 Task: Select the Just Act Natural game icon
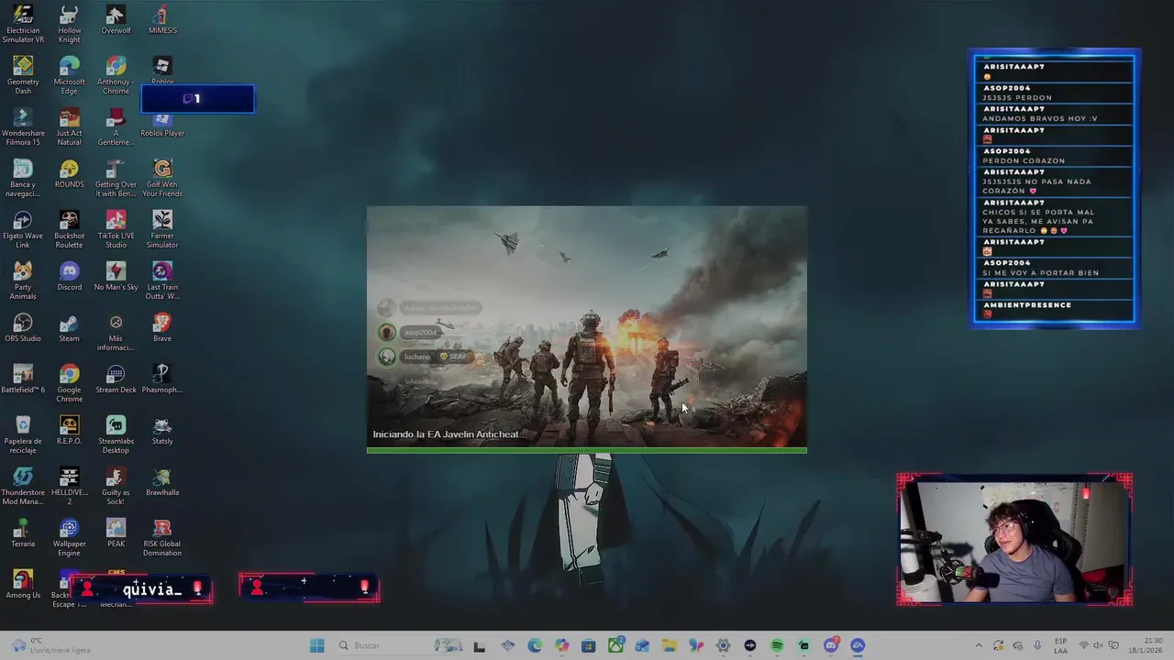click(x=70, y=127)
